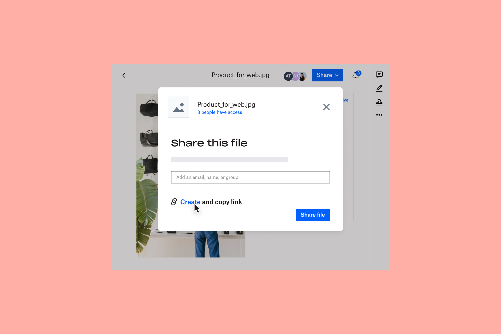The width and height of the screenshot is (501, 334).
Task: Click the email name or group input field
Action: pos(250,177)
